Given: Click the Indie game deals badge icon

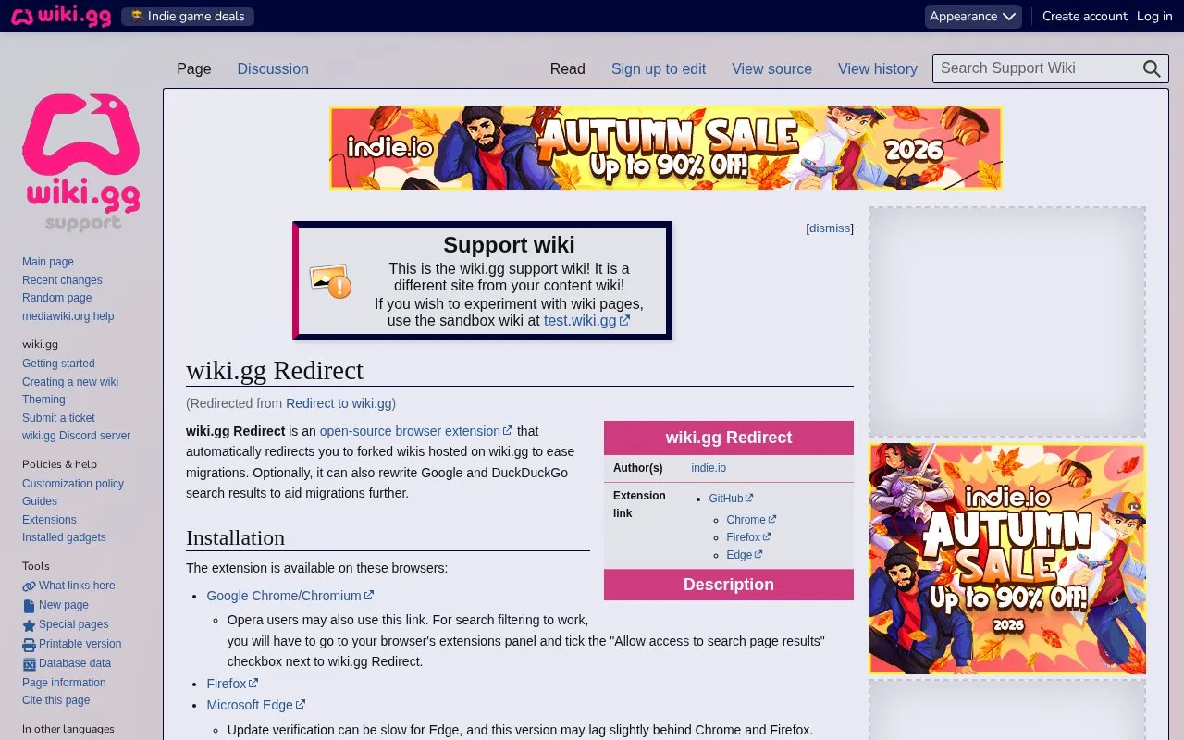Looking at the screenshot, I should (137, 16).
